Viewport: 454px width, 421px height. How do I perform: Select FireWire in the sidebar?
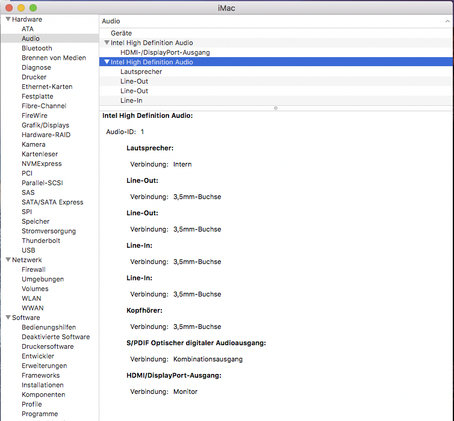tap(34, 115)
